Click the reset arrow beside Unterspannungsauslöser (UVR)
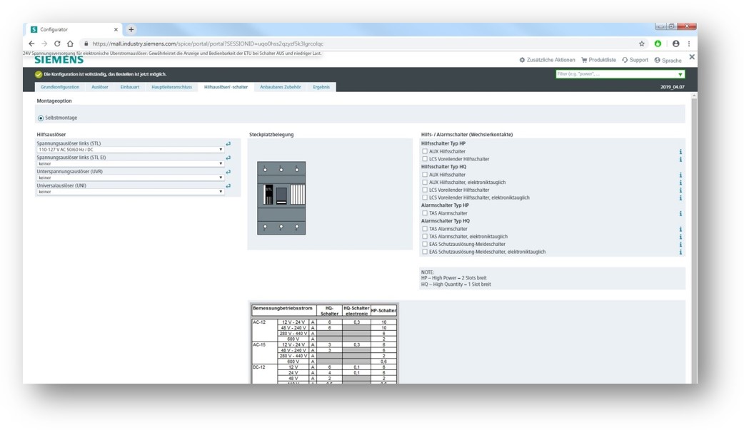 pos(228,172)
